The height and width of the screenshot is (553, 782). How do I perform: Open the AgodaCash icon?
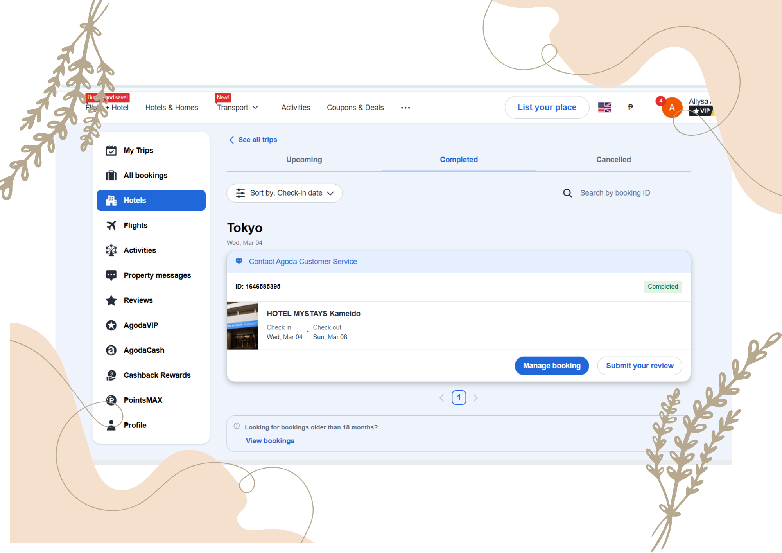point(111,350)
